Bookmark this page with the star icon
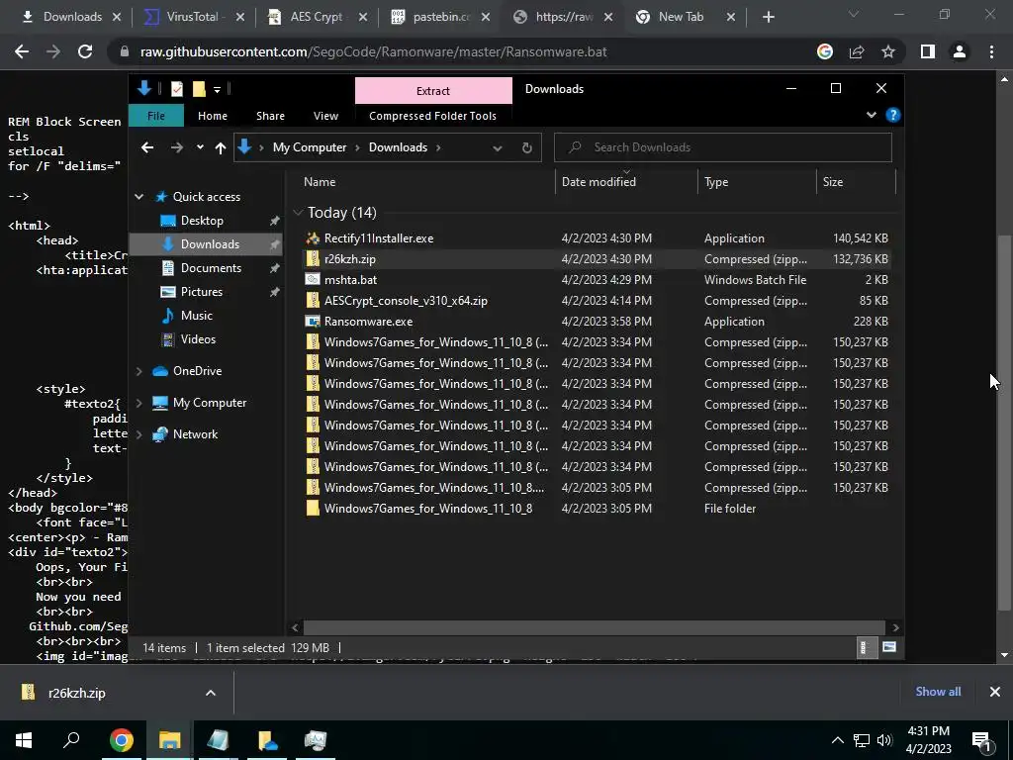The width and height of the screenshot is (1013, 760). tap(888, 51)
